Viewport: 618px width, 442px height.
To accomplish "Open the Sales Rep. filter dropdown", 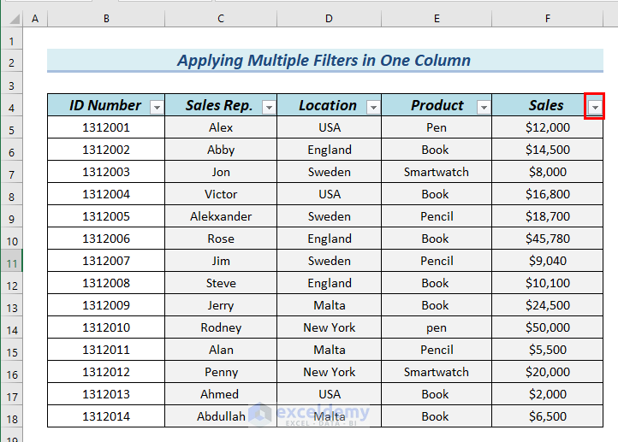I will click(x=269, y=107).
